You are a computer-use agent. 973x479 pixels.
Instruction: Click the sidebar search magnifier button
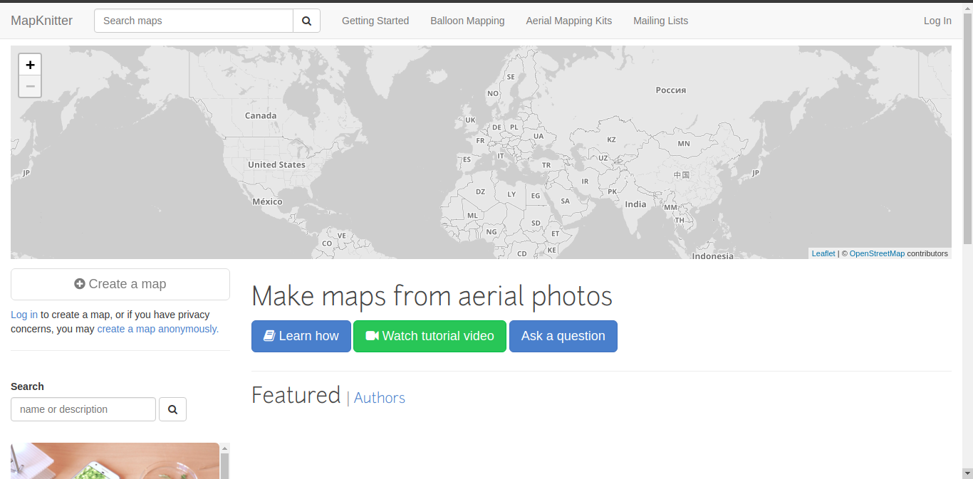pyautogui.click(x=172, y=409)
